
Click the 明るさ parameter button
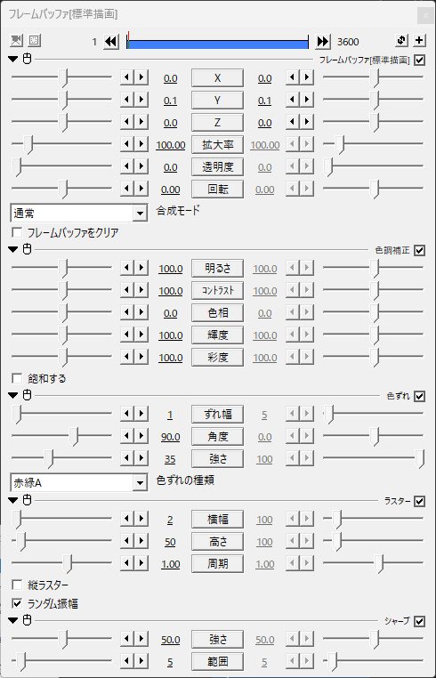click(x=217, y=269)
